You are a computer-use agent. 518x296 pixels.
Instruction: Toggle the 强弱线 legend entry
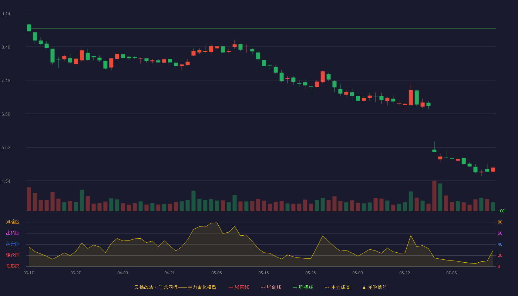coord(271,287)
